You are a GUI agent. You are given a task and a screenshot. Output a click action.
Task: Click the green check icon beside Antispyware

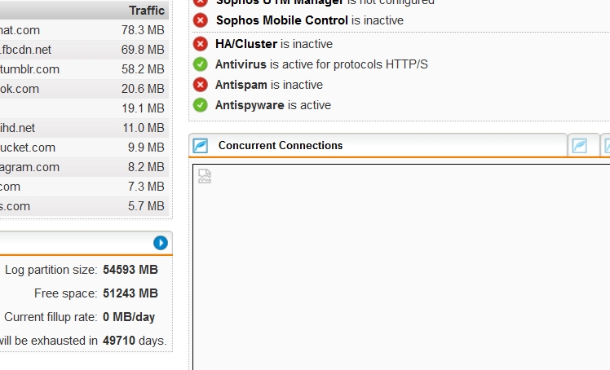pos(201,105)
